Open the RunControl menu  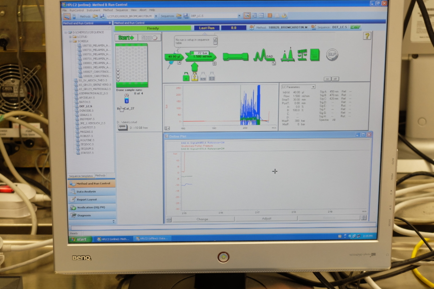pyautogui.click(x=76, y=10)
